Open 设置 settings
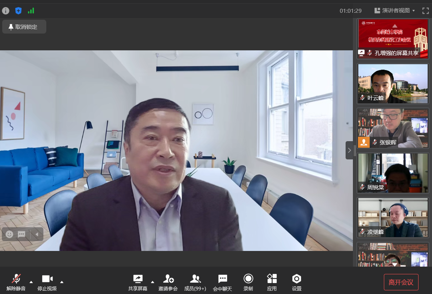This screenshot has width=432, height=294. point(296,282)
